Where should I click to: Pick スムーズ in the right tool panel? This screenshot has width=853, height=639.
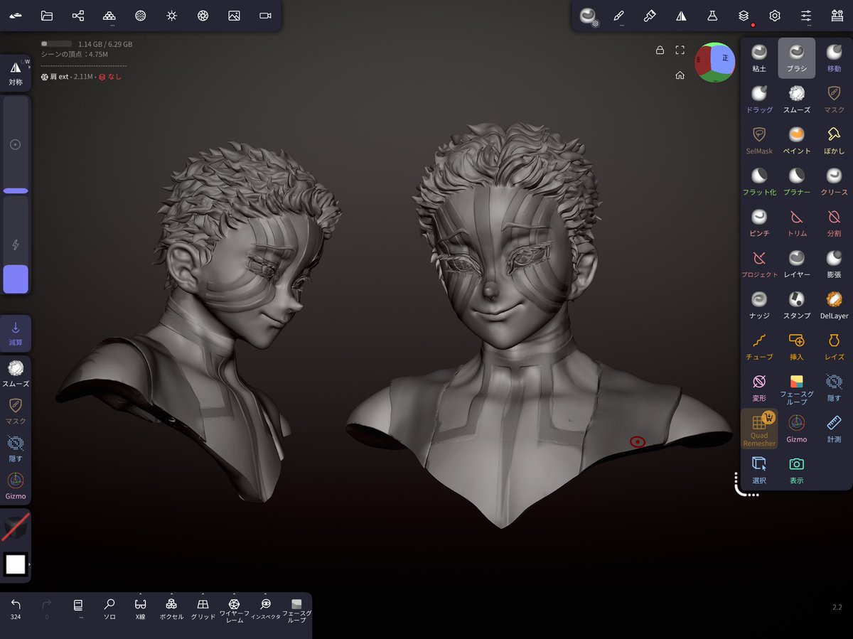click(x=797, y=100)
